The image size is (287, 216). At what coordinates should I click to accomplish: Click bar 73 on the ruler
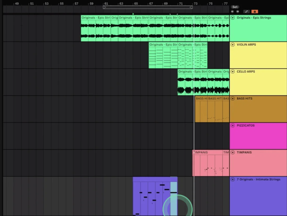click(x=196, y=3)
